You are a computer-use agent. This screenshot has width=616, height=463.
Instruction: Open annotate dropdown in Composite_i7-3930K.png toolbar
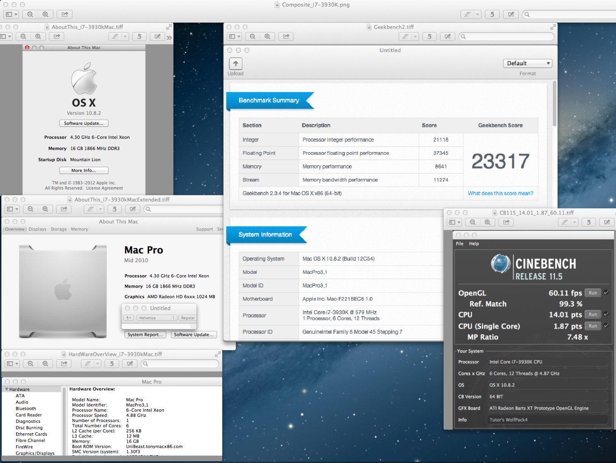tap(477, 14)
